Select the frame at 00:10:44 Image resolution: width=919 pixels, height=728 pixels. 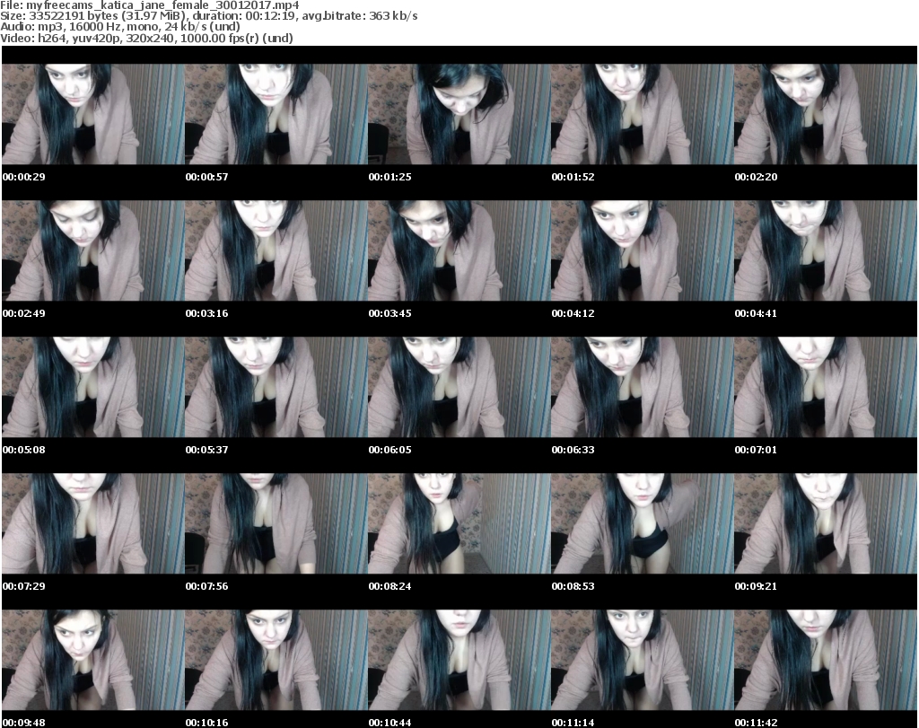(x=459, y=661)
